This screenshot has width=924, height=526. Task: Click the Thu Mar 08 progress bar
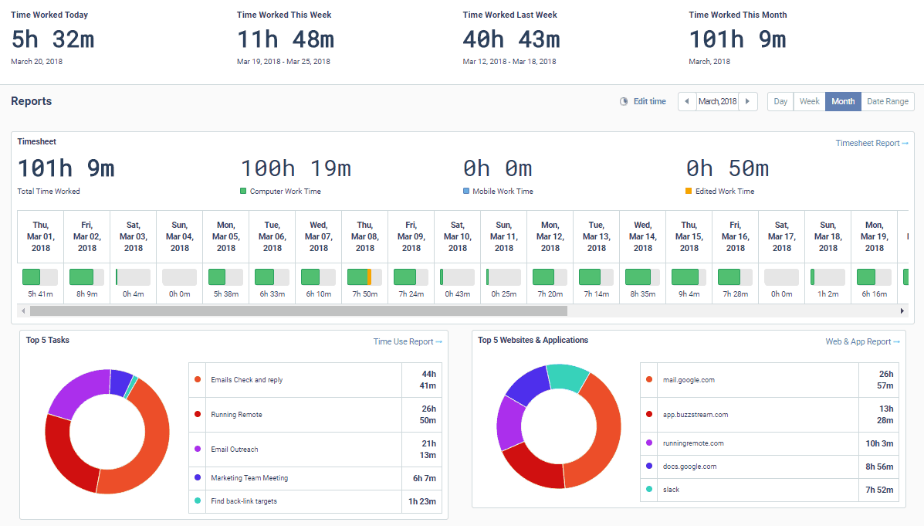click(x=364, y=275)
